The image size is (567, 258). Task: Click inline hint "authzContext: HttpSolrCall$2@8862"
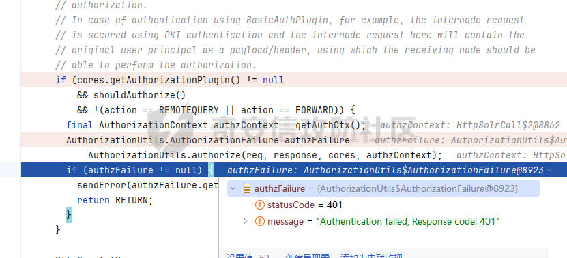[469, 126]
